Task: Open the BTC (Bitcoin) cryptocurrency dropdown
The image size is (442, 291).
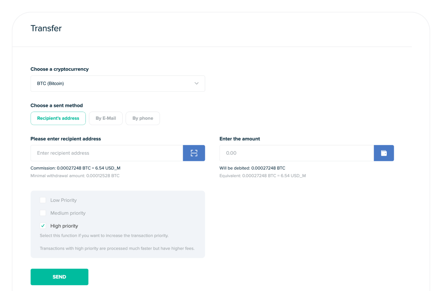Action: 118,84
